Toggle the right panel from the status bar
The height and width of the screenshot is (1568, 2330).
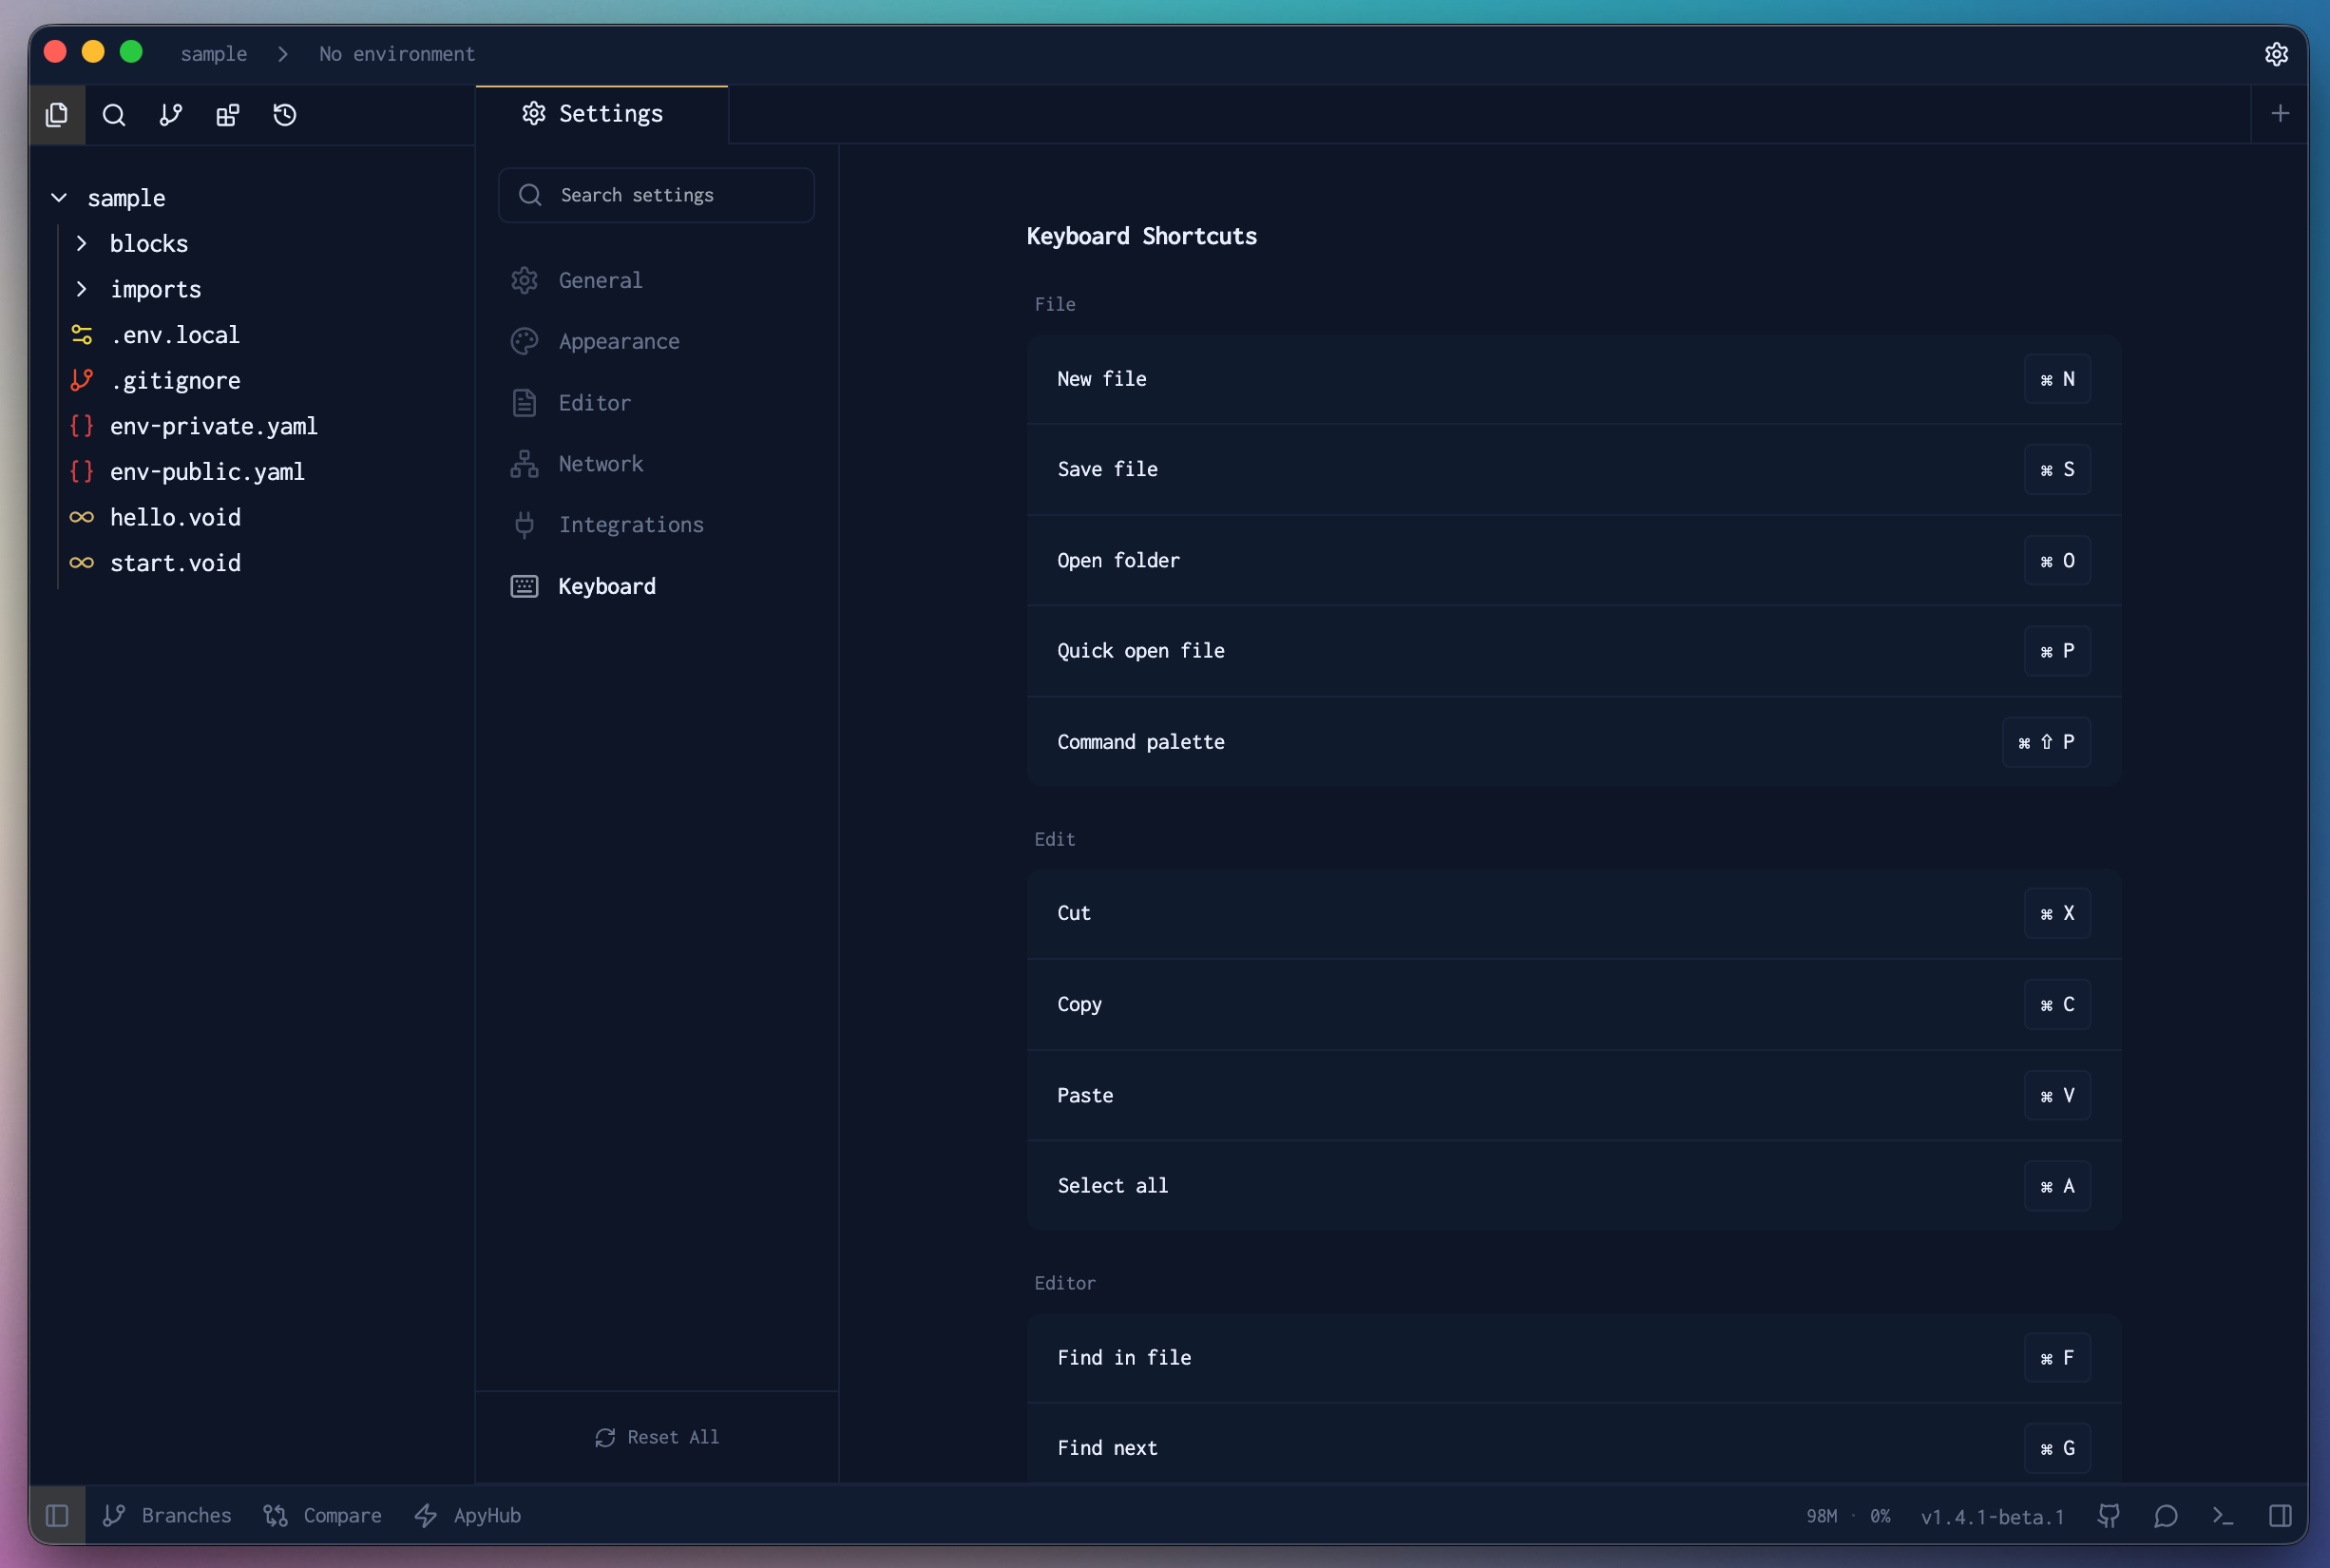[2280, 1515]
